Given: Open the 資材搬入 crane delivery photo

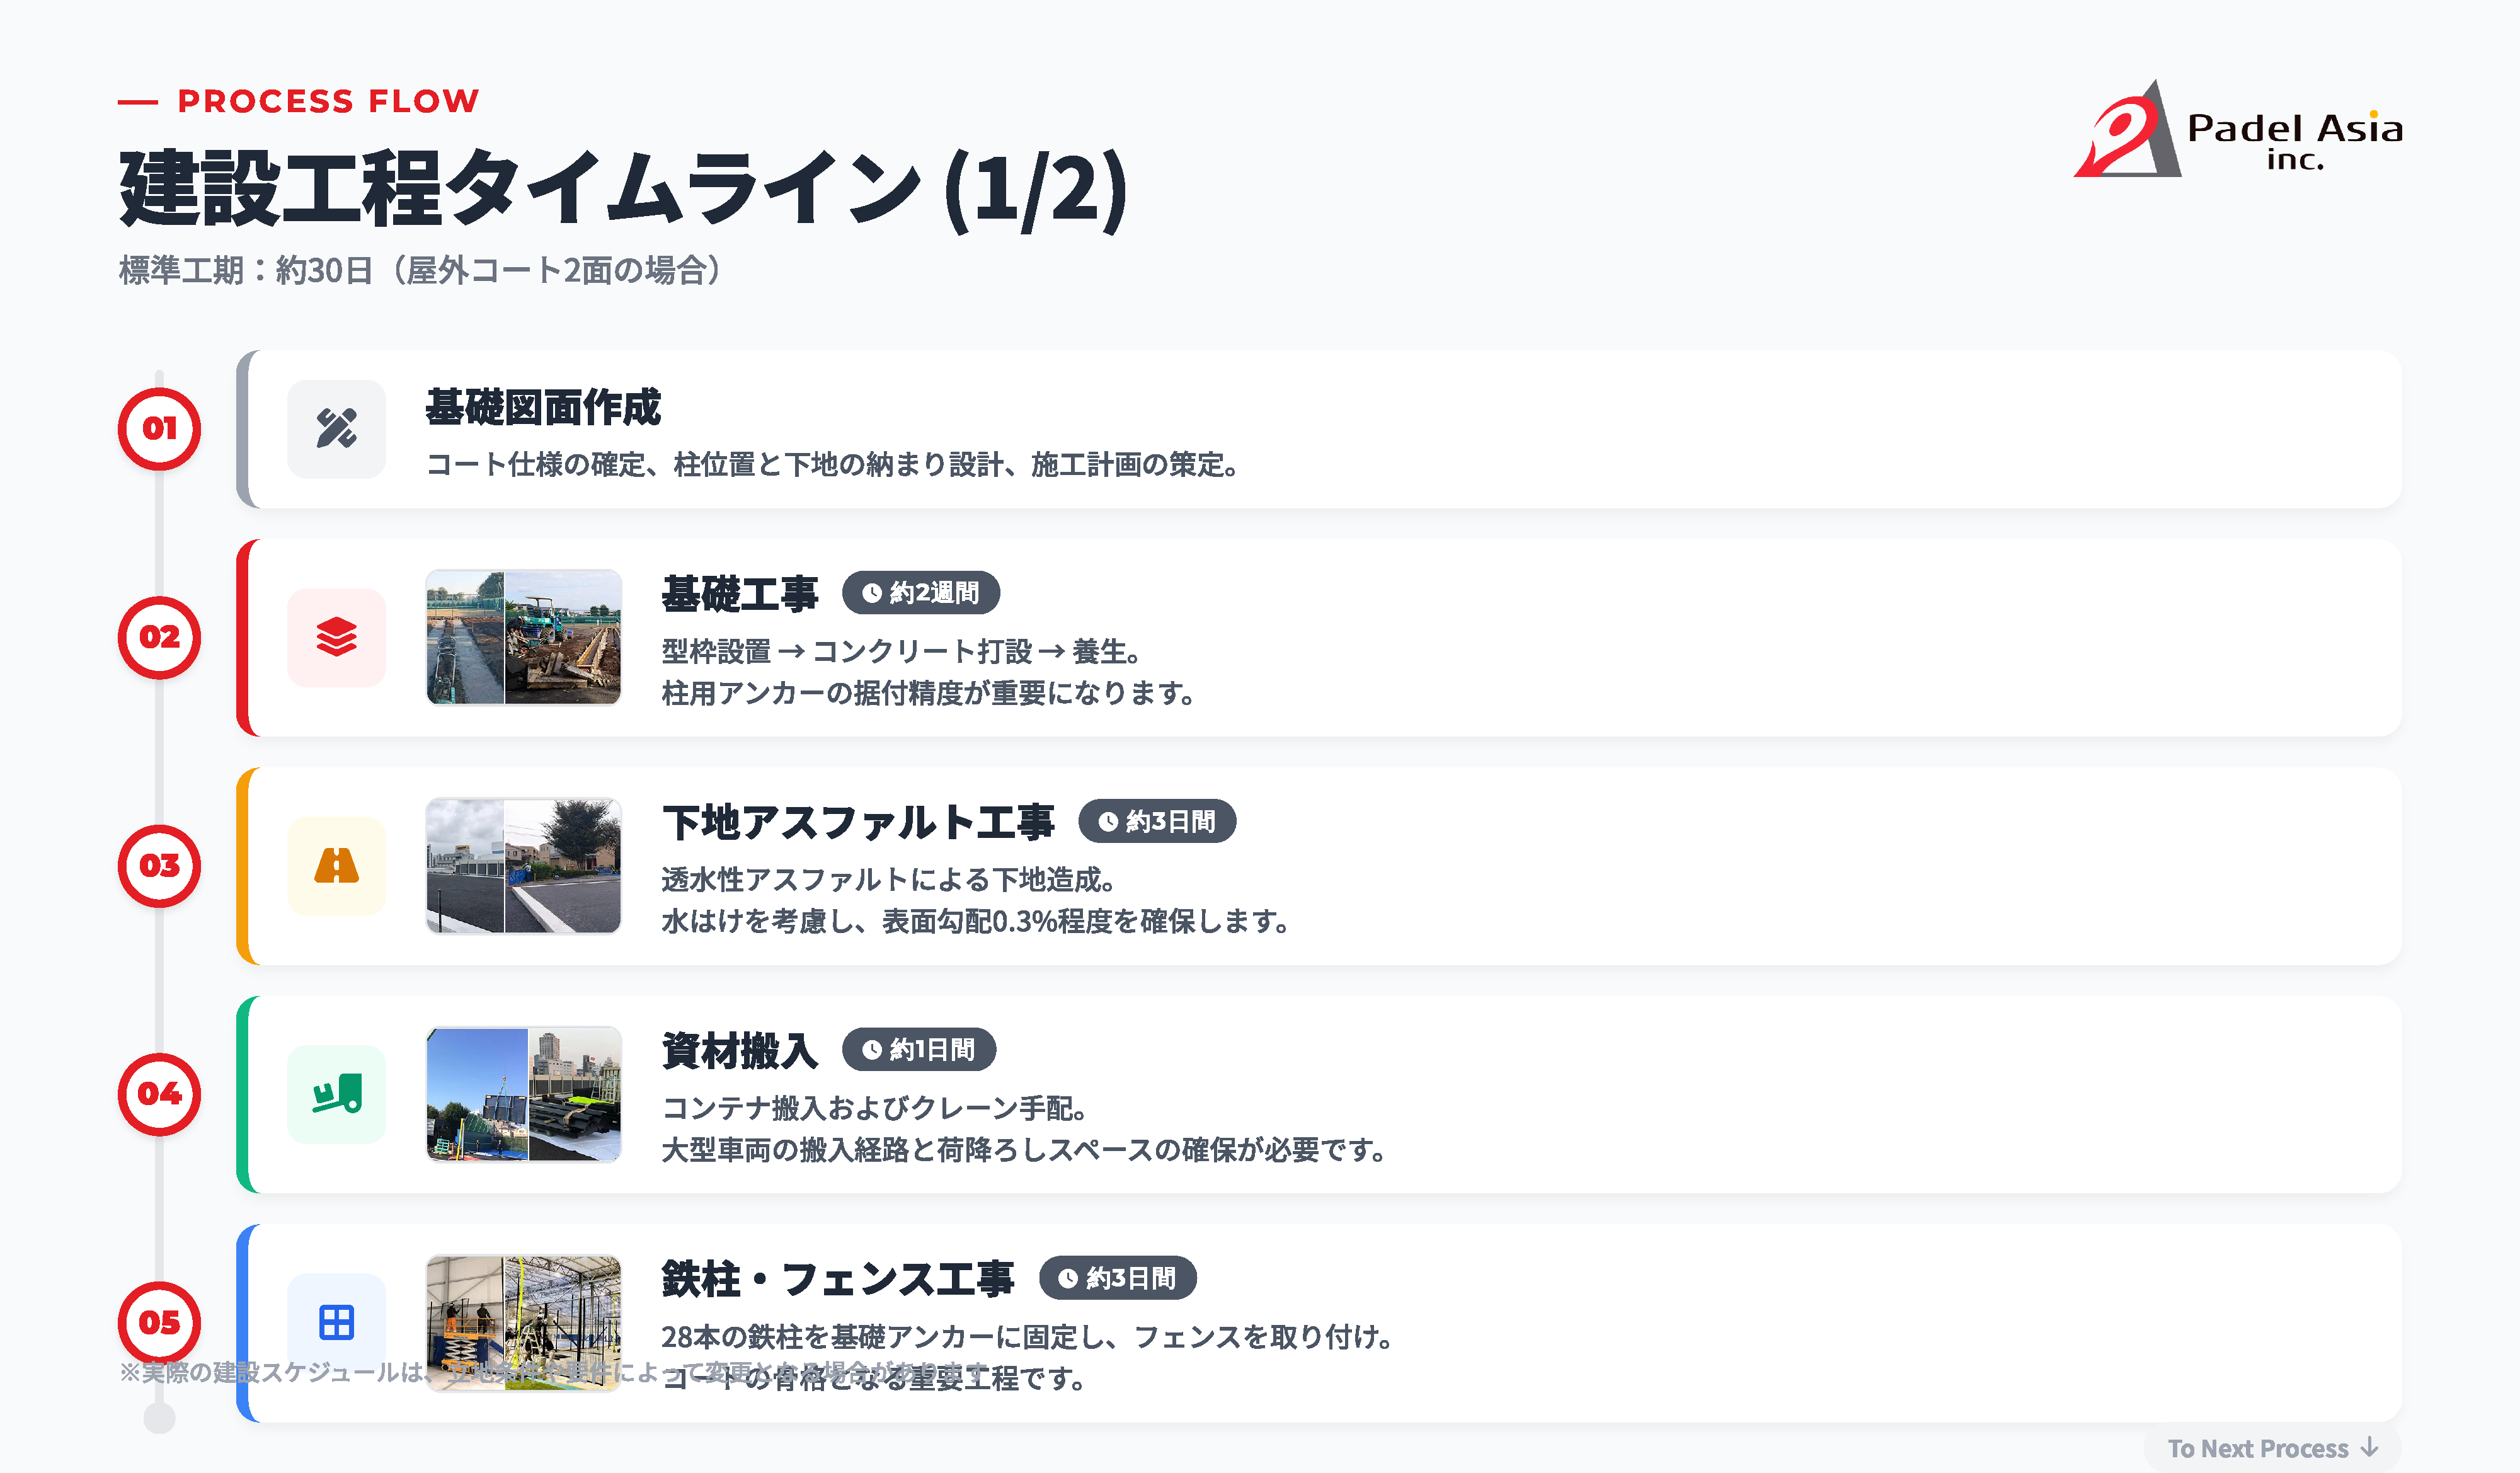Looking at the screenshot, I should point(523,1094).
